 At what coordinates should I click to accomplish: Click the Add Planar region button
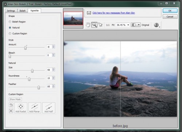[35, 108]
